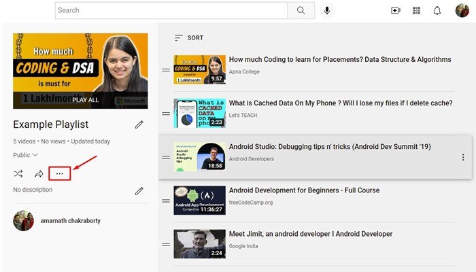
Task: Focus the Search input field
Action: tap(171, 10)
